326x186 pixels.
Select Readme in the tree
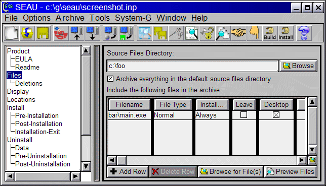click(27, 68)
